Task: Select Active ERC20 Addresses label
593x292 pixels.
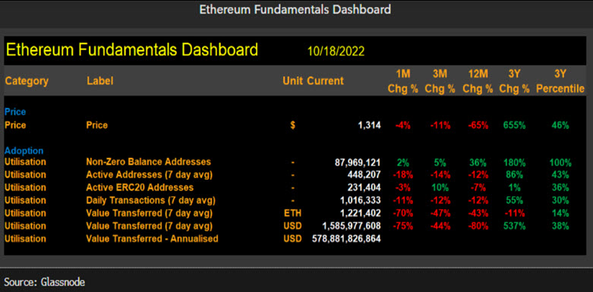Action: click(140, 187)
